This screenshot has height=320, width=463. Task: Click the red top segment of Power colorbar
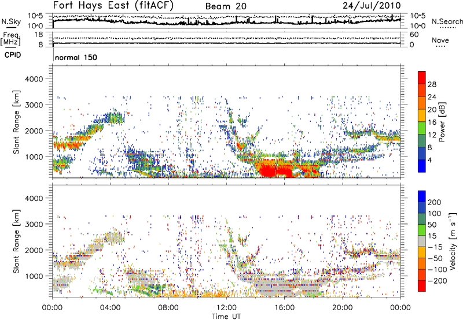[x=422, y=78]
